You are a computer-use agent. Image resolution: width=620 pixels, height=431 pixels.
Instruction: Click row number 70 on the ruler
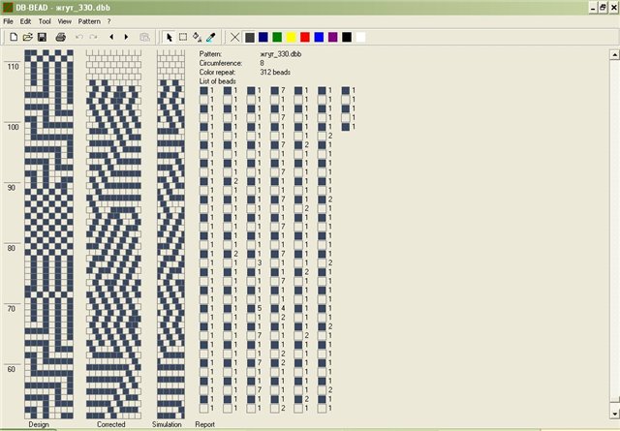click(11, 309)
